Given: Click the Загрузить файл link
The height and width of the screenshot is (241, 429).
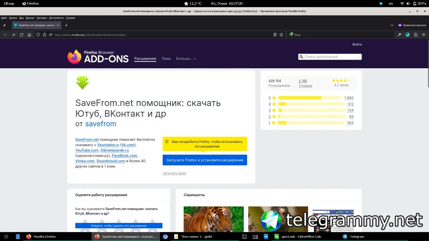Looking at the screenshot, I should (x=175, y=173).
